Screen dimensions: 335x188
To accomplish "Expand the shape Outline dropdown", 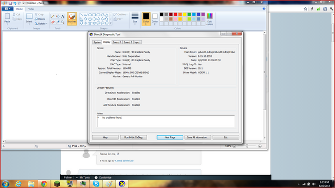I will pos(120,15).
